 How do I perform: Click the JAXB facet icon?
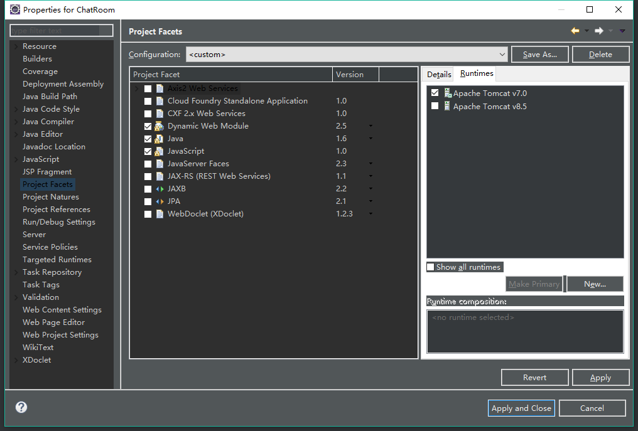tap(160, 189)
